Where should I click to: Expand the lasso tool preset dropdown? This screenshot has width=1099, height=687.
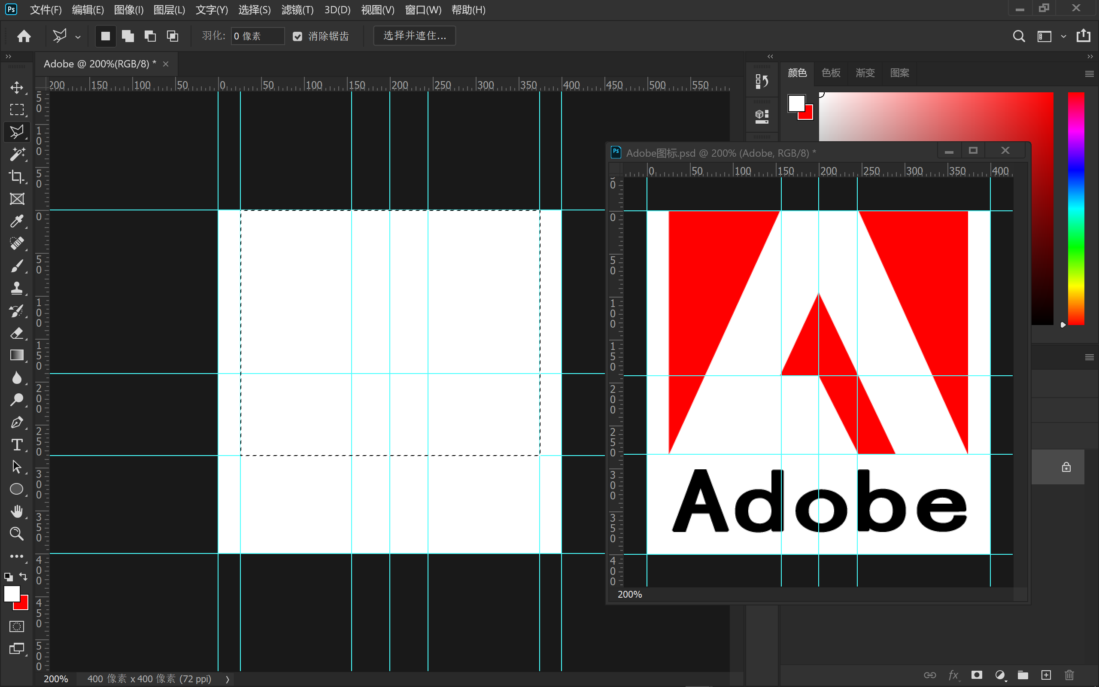(x=78, y=37)
